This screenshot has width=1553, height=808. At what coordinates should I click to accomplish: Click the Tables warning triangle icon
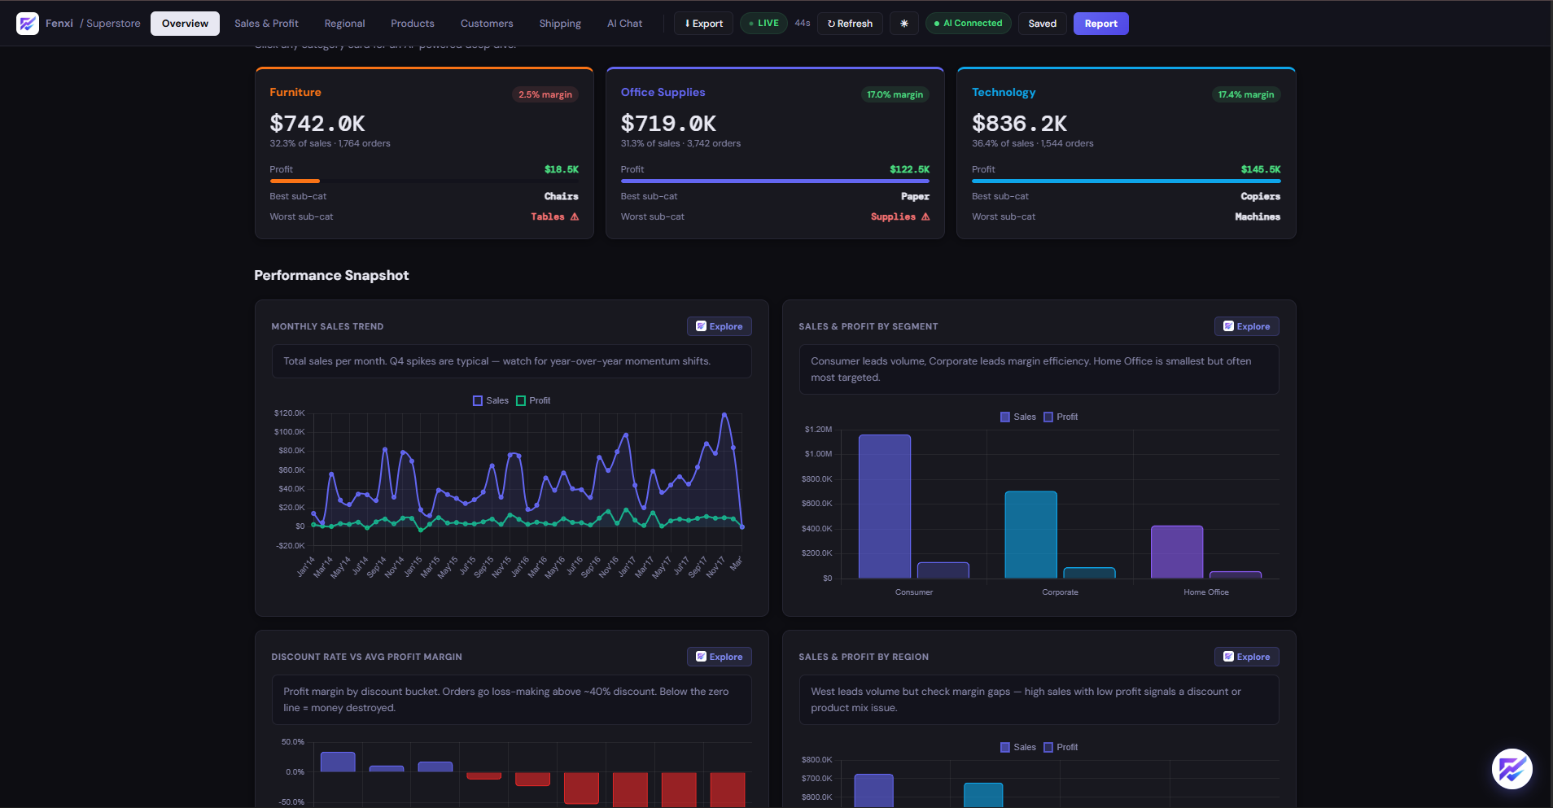click(575, 216)
